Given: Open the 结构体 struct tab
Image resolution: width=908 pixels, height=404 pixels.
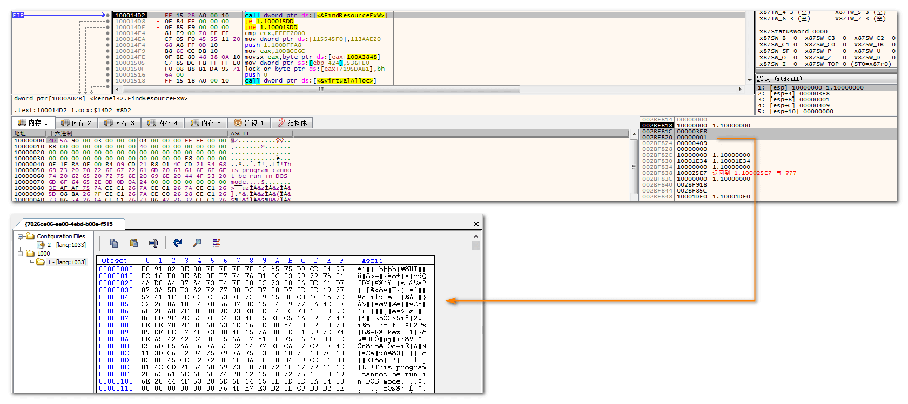Looking at the screenshot, I should (292, 123).
